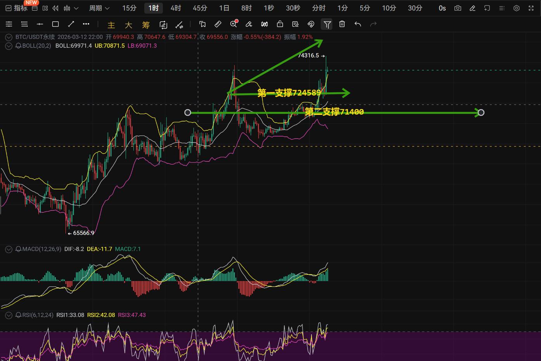Image resolution: width=541 pixels, height=361 pixels.
Task: Switch to the 筹 chart tab
Action: point(146,24)
